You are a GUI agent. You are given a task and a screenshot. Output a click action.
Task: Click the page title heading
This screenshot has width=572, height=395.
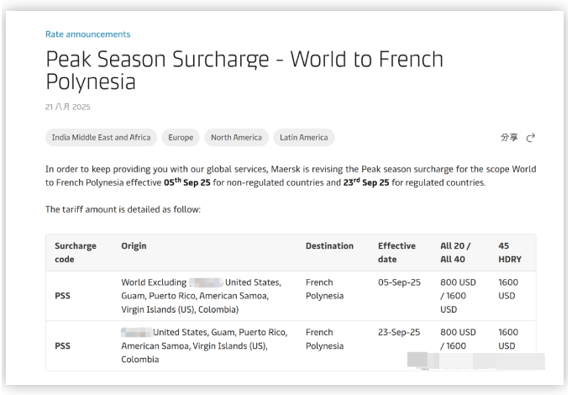coord(244,70)
